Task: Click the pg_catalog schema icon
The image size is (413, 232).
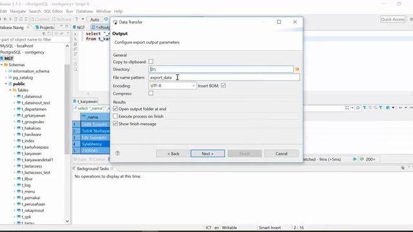Action: click(10, 77)
